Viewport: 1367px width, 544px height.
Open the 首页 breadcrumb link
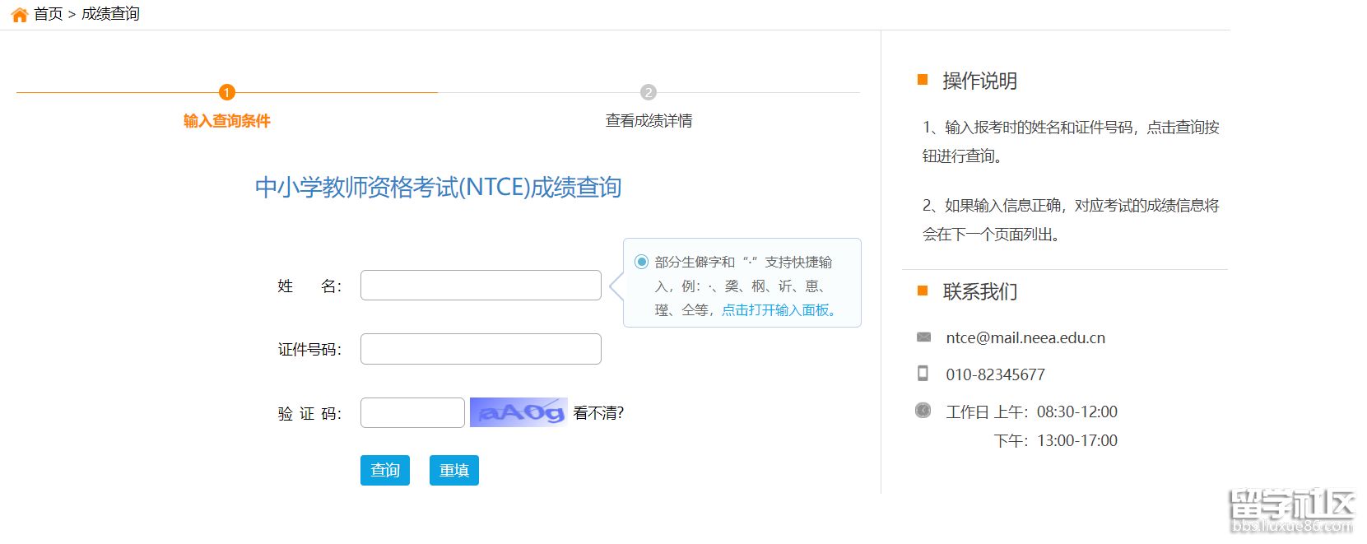49,14
